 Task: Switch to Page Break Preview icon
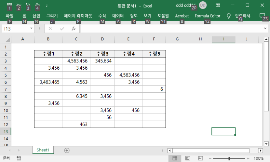[x=201, y=158]
